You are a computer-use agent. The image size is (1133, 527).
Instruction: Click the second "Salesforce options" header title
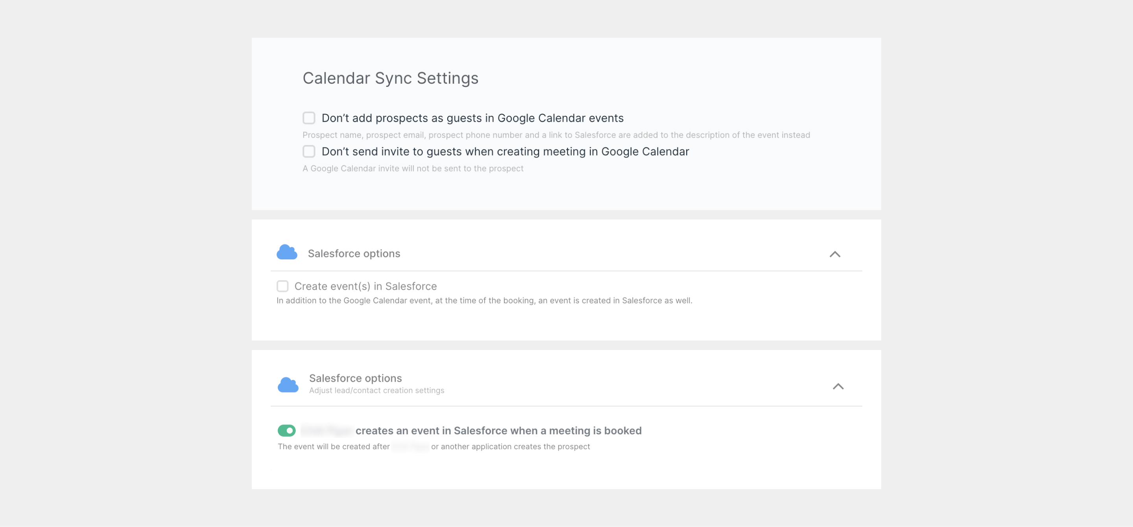click(x=355, y=378)
